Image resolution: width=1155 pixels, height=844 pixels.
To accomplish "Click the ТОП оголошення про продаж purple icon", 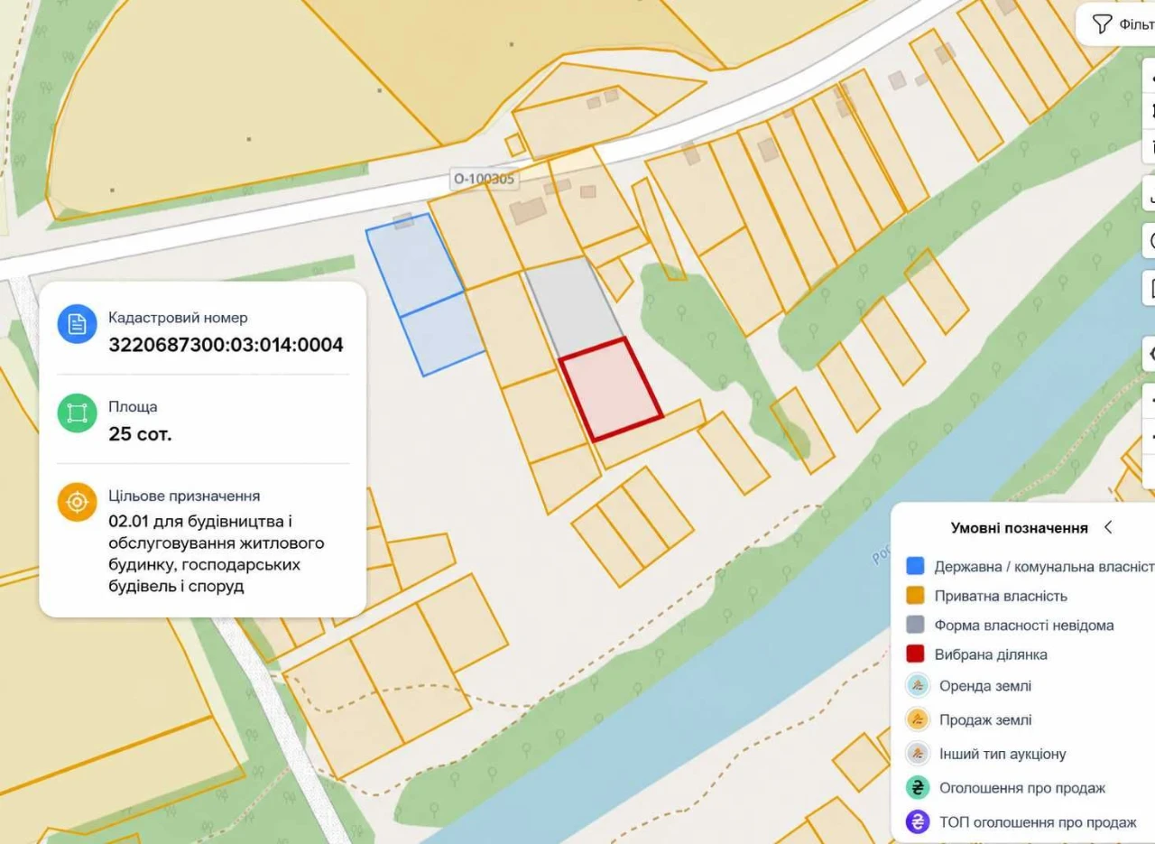I will click(918, 822).
